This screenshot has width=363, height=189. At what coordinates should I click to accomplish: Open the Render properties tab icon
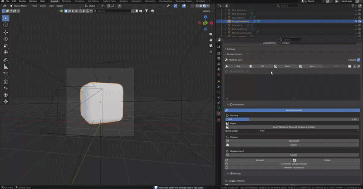point(219,53)
